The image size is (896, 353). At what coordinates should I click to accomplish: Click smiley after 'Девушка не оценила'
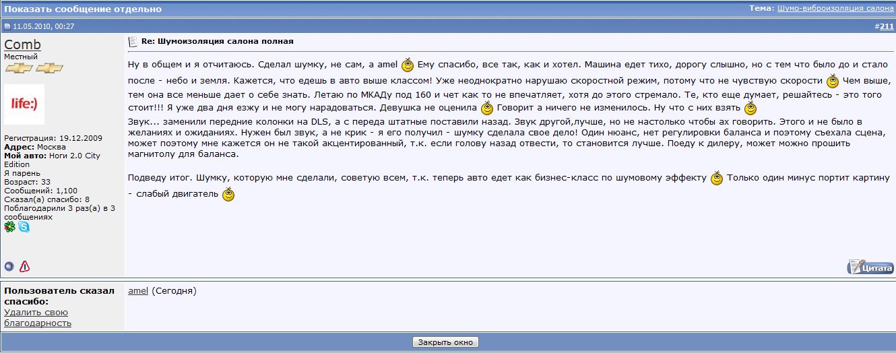[488, 108]
